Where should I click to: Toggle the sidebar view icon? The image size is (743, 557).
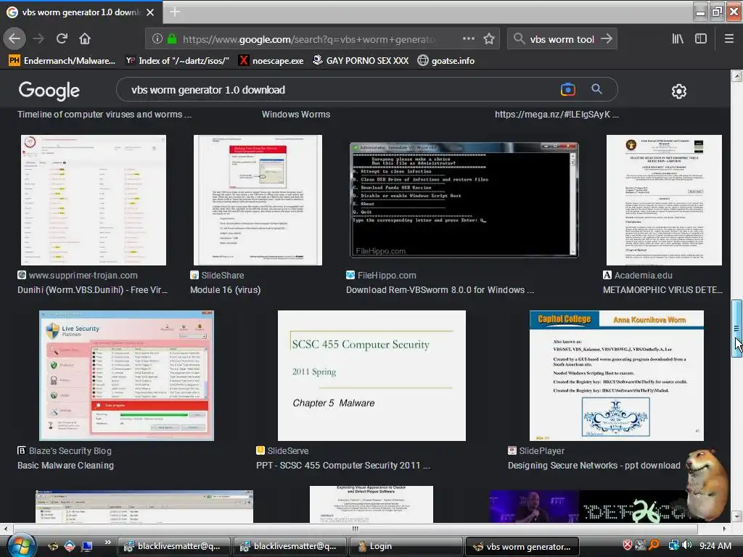[x=701, y=39]
